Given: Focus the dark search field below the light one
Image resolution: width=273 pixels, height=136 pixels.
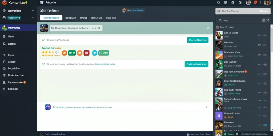Looking at the screenshot, I should point(243,20).
